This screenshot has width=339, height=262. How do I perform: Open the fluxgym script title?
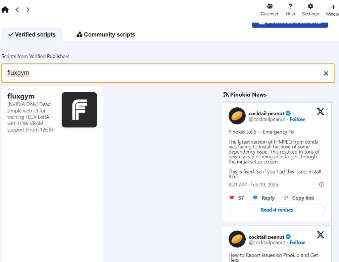[x=21, y=96]
